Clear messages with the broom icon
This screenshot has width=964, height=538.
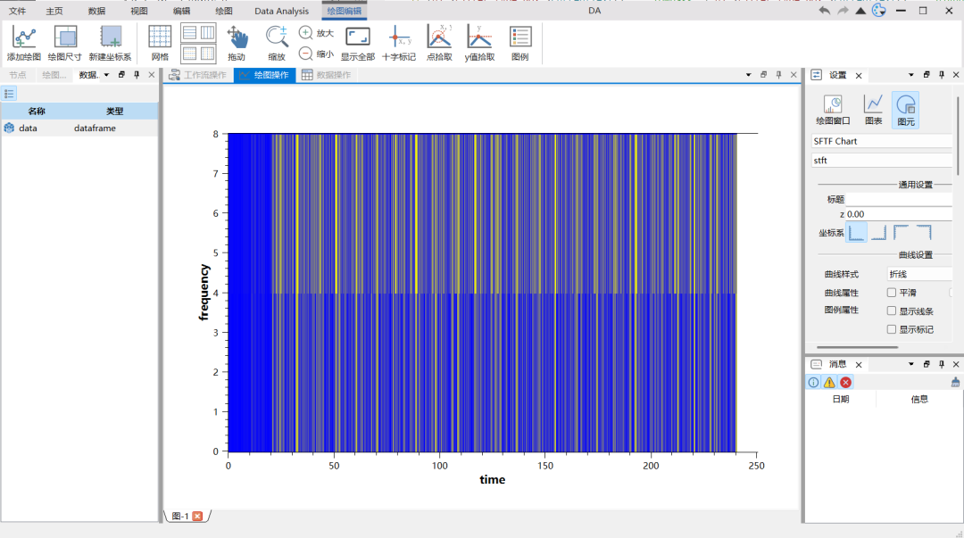point(955,383)
